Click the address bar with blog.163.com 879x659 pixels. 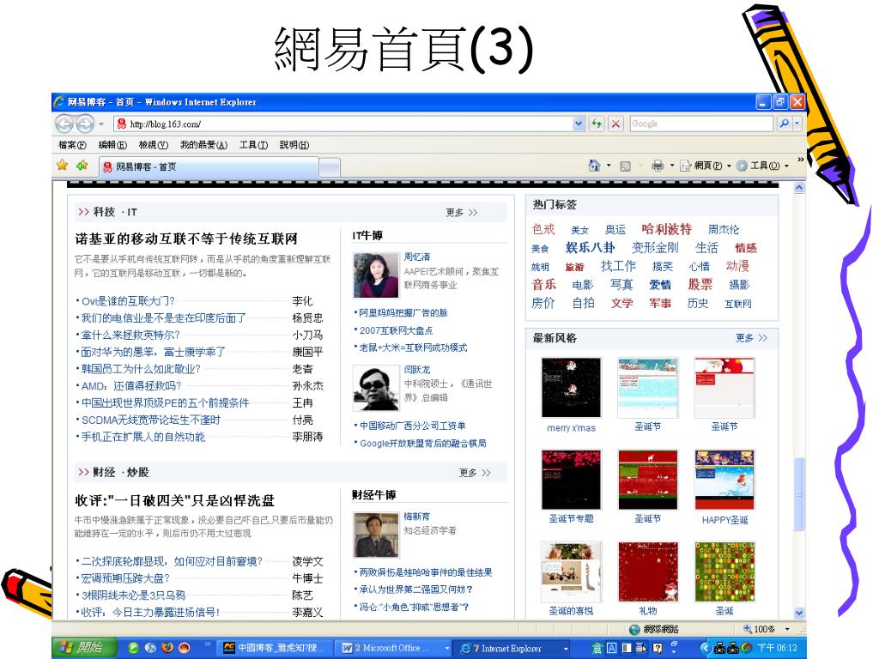click(343, 124)
